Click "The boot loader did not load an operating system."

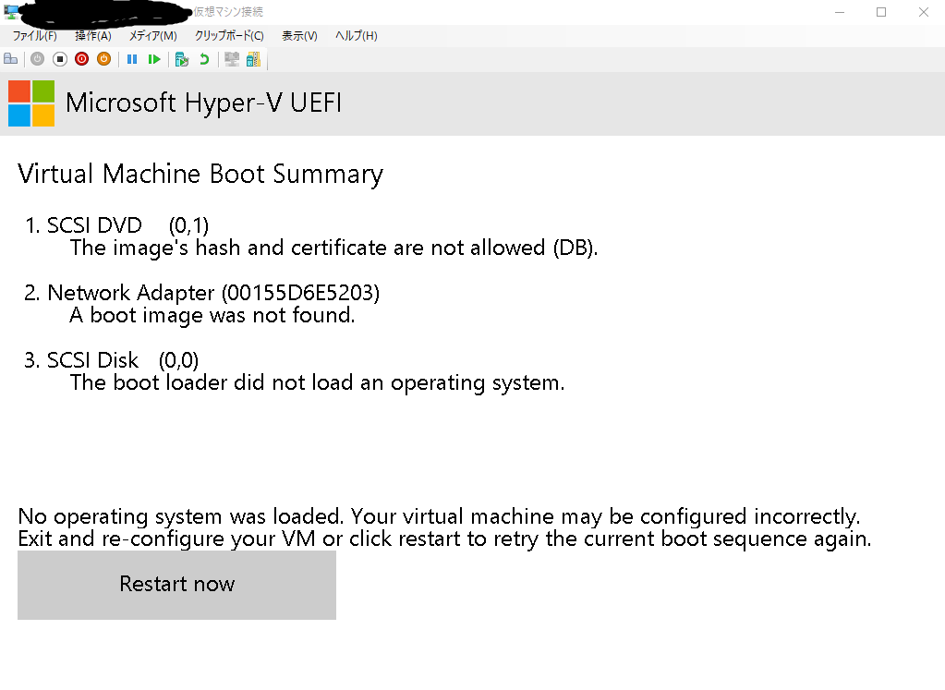coord(317,382)
